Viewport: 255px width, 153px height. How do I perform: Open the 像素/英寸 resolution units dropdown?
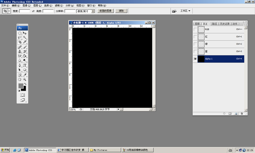pos(93,11)
